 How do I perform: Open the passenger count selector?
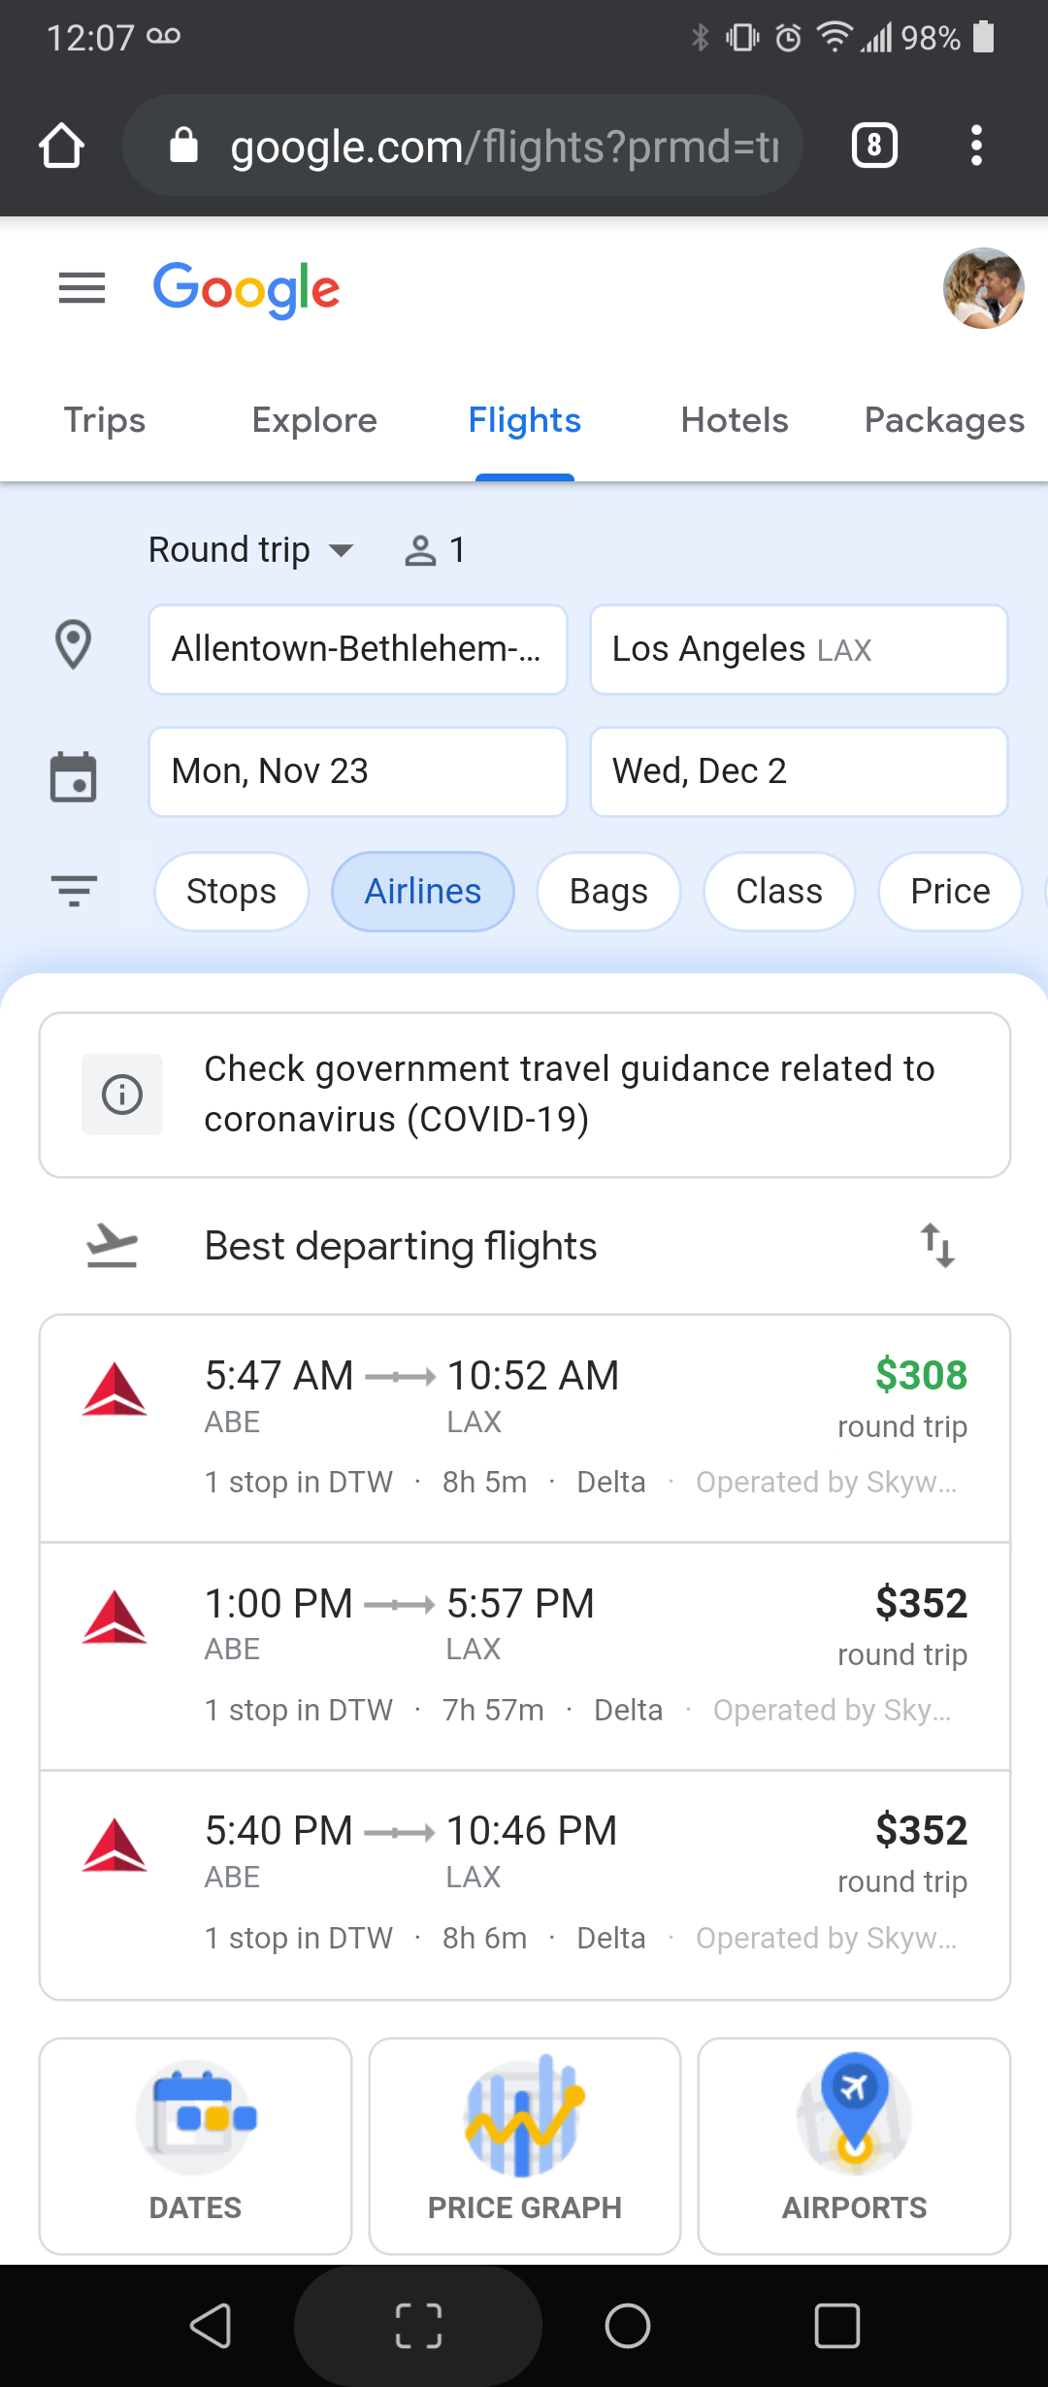click(x=435, y=550)
